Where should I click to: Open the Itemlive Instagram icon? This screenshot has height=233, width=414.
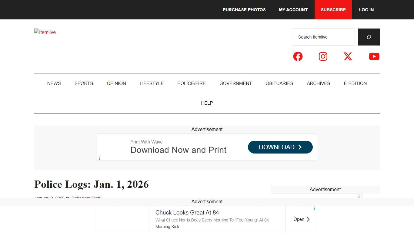pos(323,56)
